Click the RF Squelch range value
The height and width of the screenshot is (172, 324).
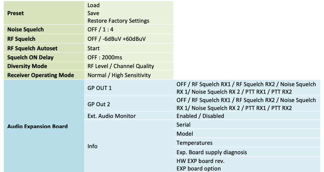[x=117, y=39]
